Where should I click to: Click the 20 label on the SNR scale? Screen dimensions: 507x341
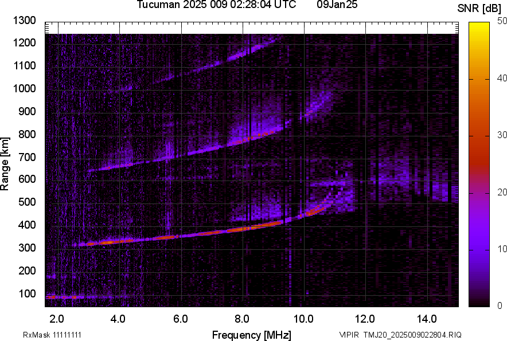[502, 192]
